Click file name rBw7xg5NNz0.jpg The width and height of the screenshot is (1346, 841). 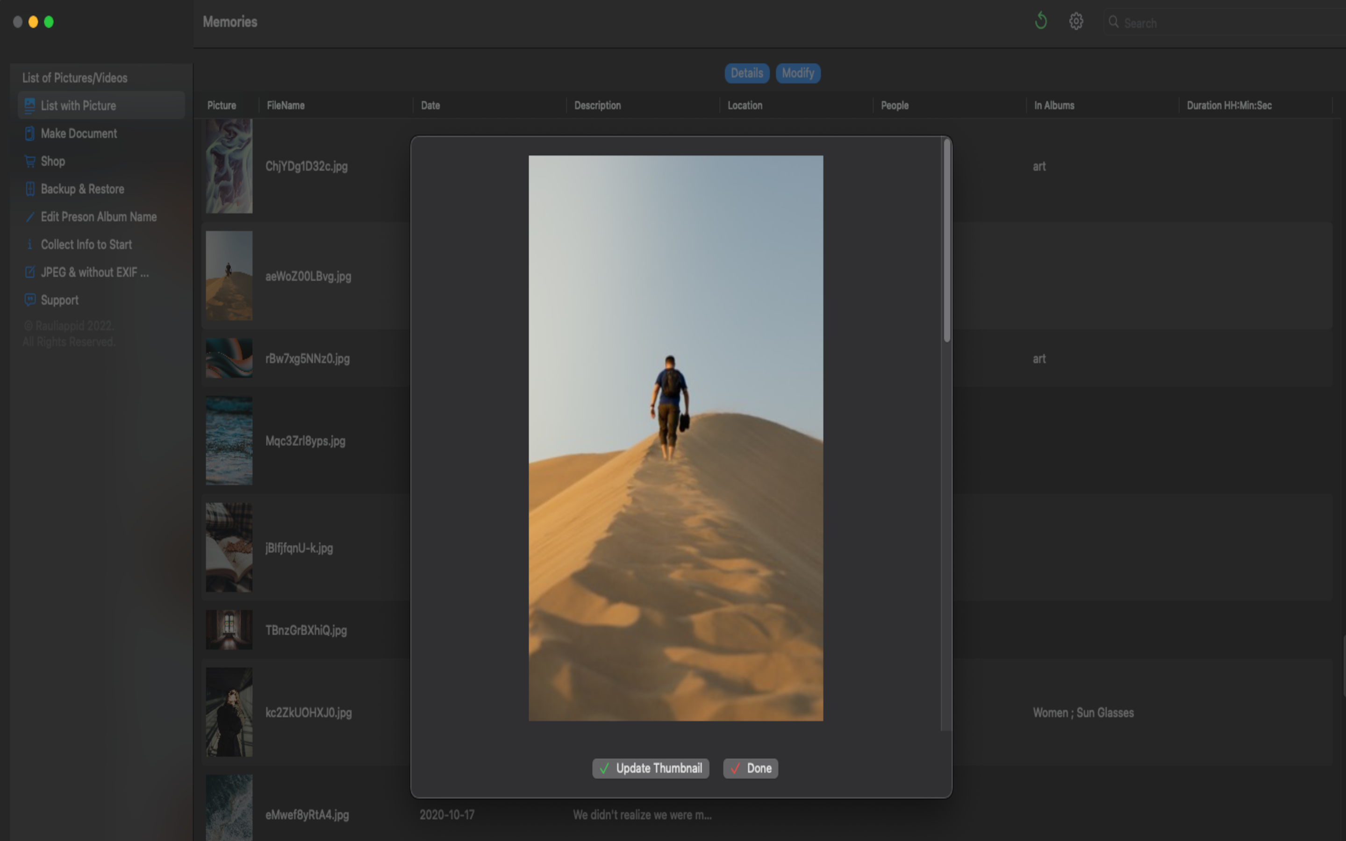point(308,359)
